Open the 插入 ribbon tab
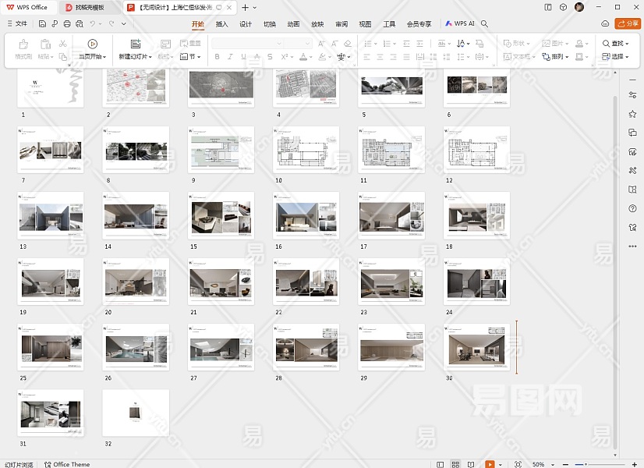The image size is (644, 468). tap(221, 24)
